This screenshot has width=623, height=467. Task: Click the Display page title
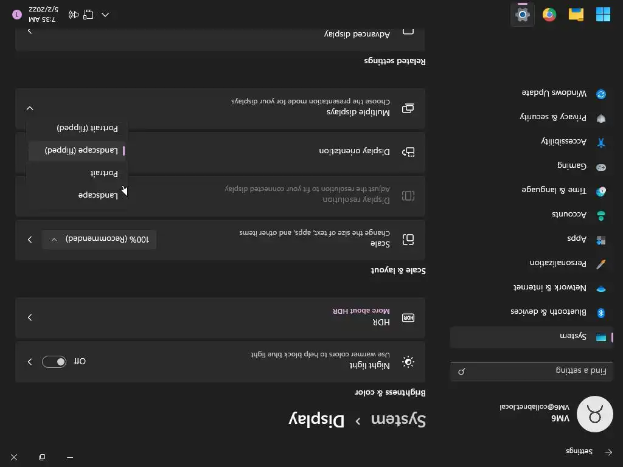316,420
